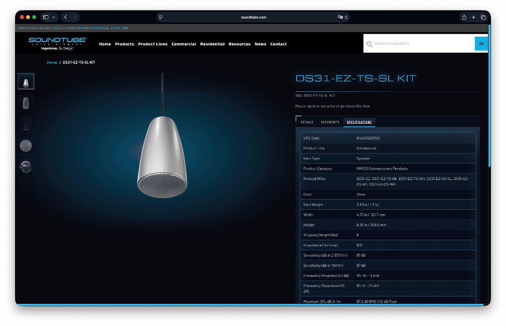This screenshot has height=326, width=506.
Task: Click the MM/DS Contemporary Pendants value
Action: (382, 169)
